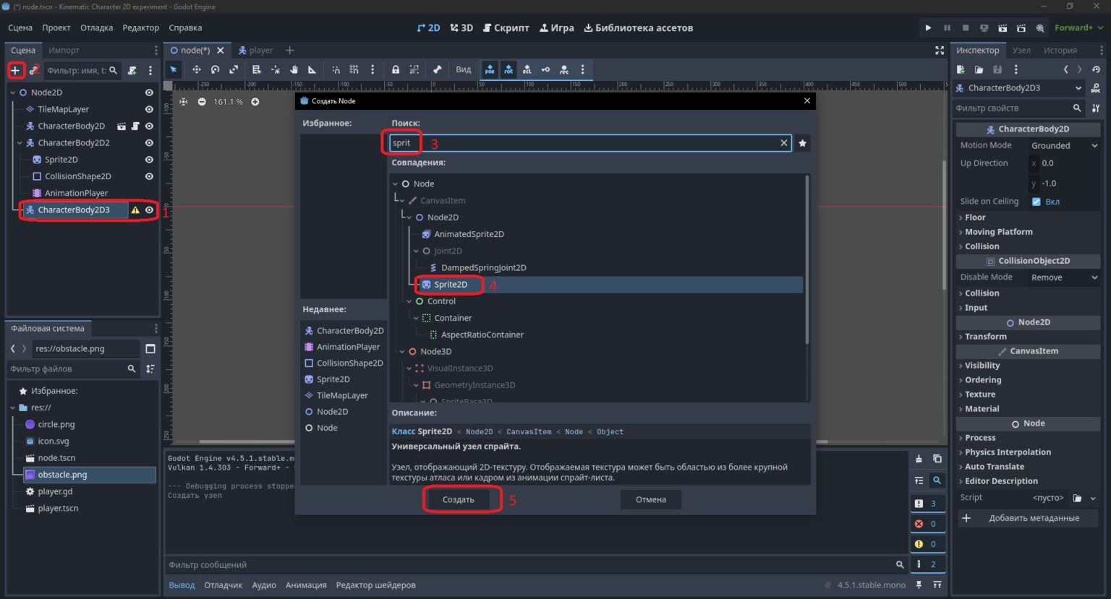Run a specific scene icon
Viewport: 1111px width, 599px height.
pos(1021,27)
